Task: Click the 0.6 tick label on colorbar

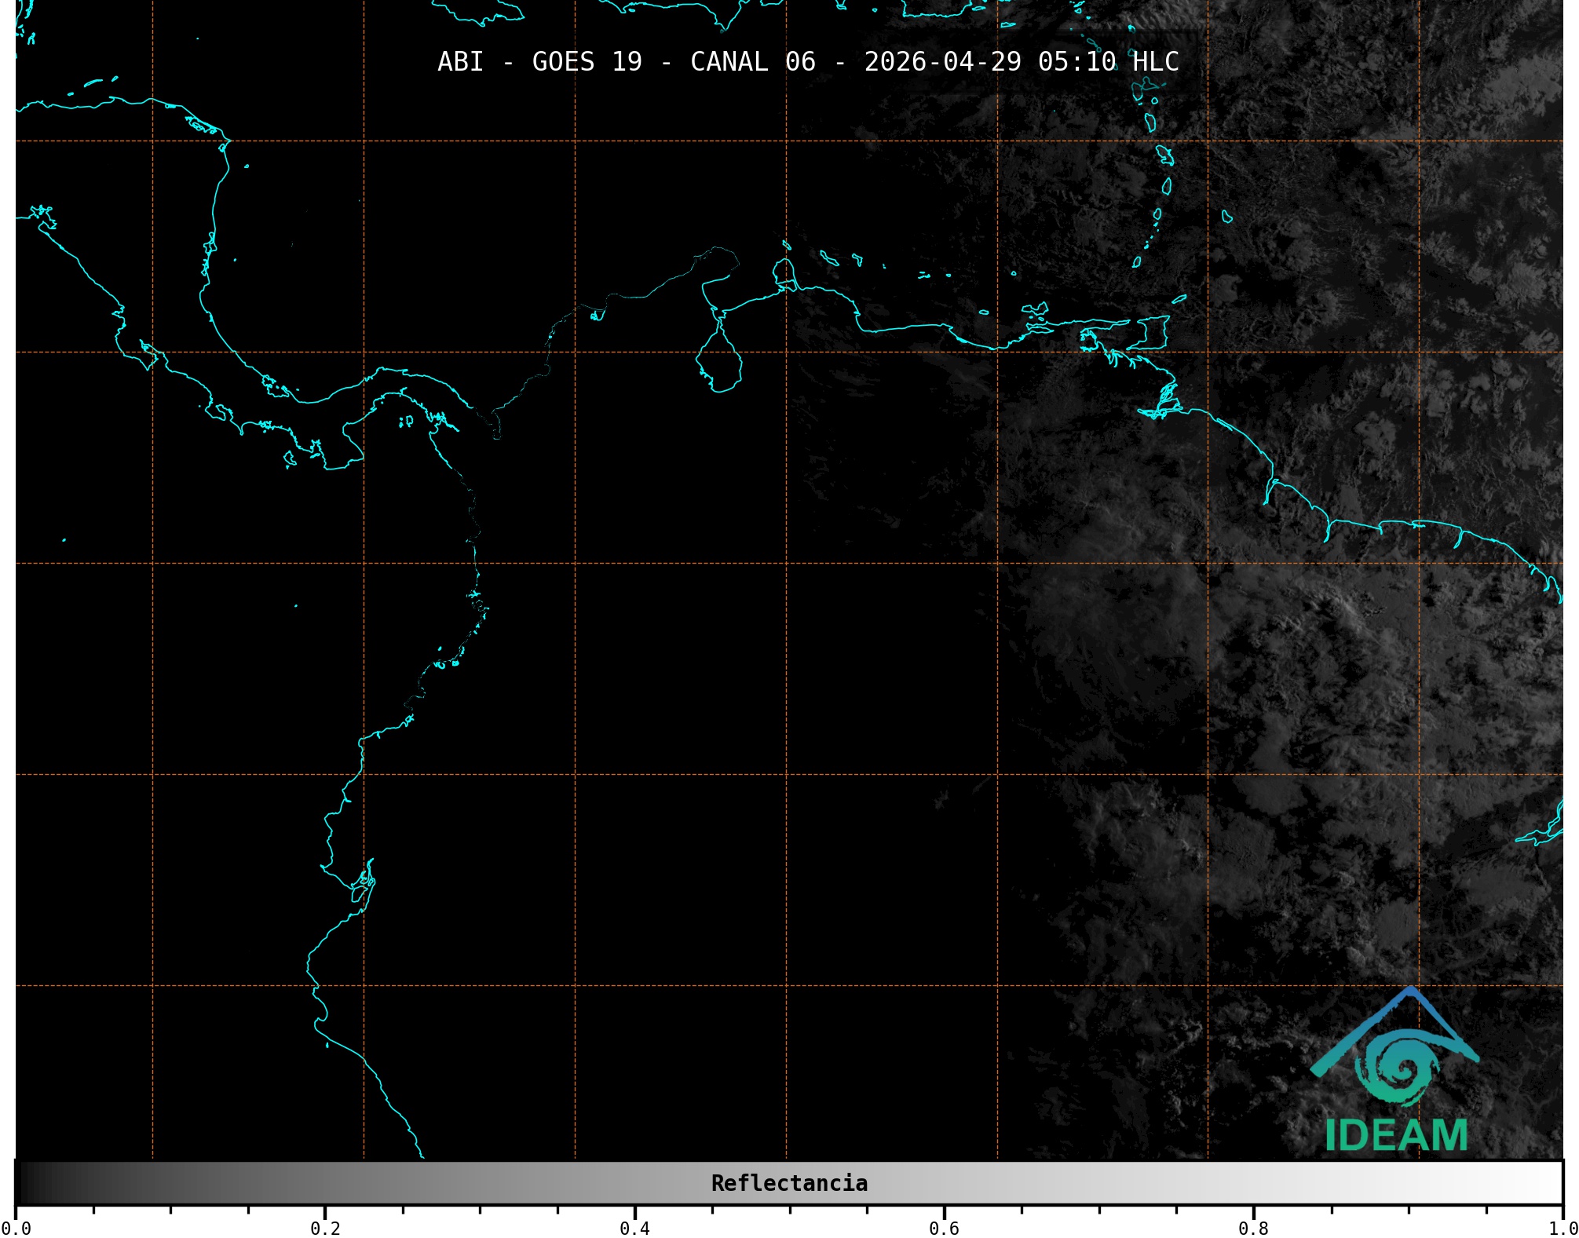Action: (x=944, y=1229)
